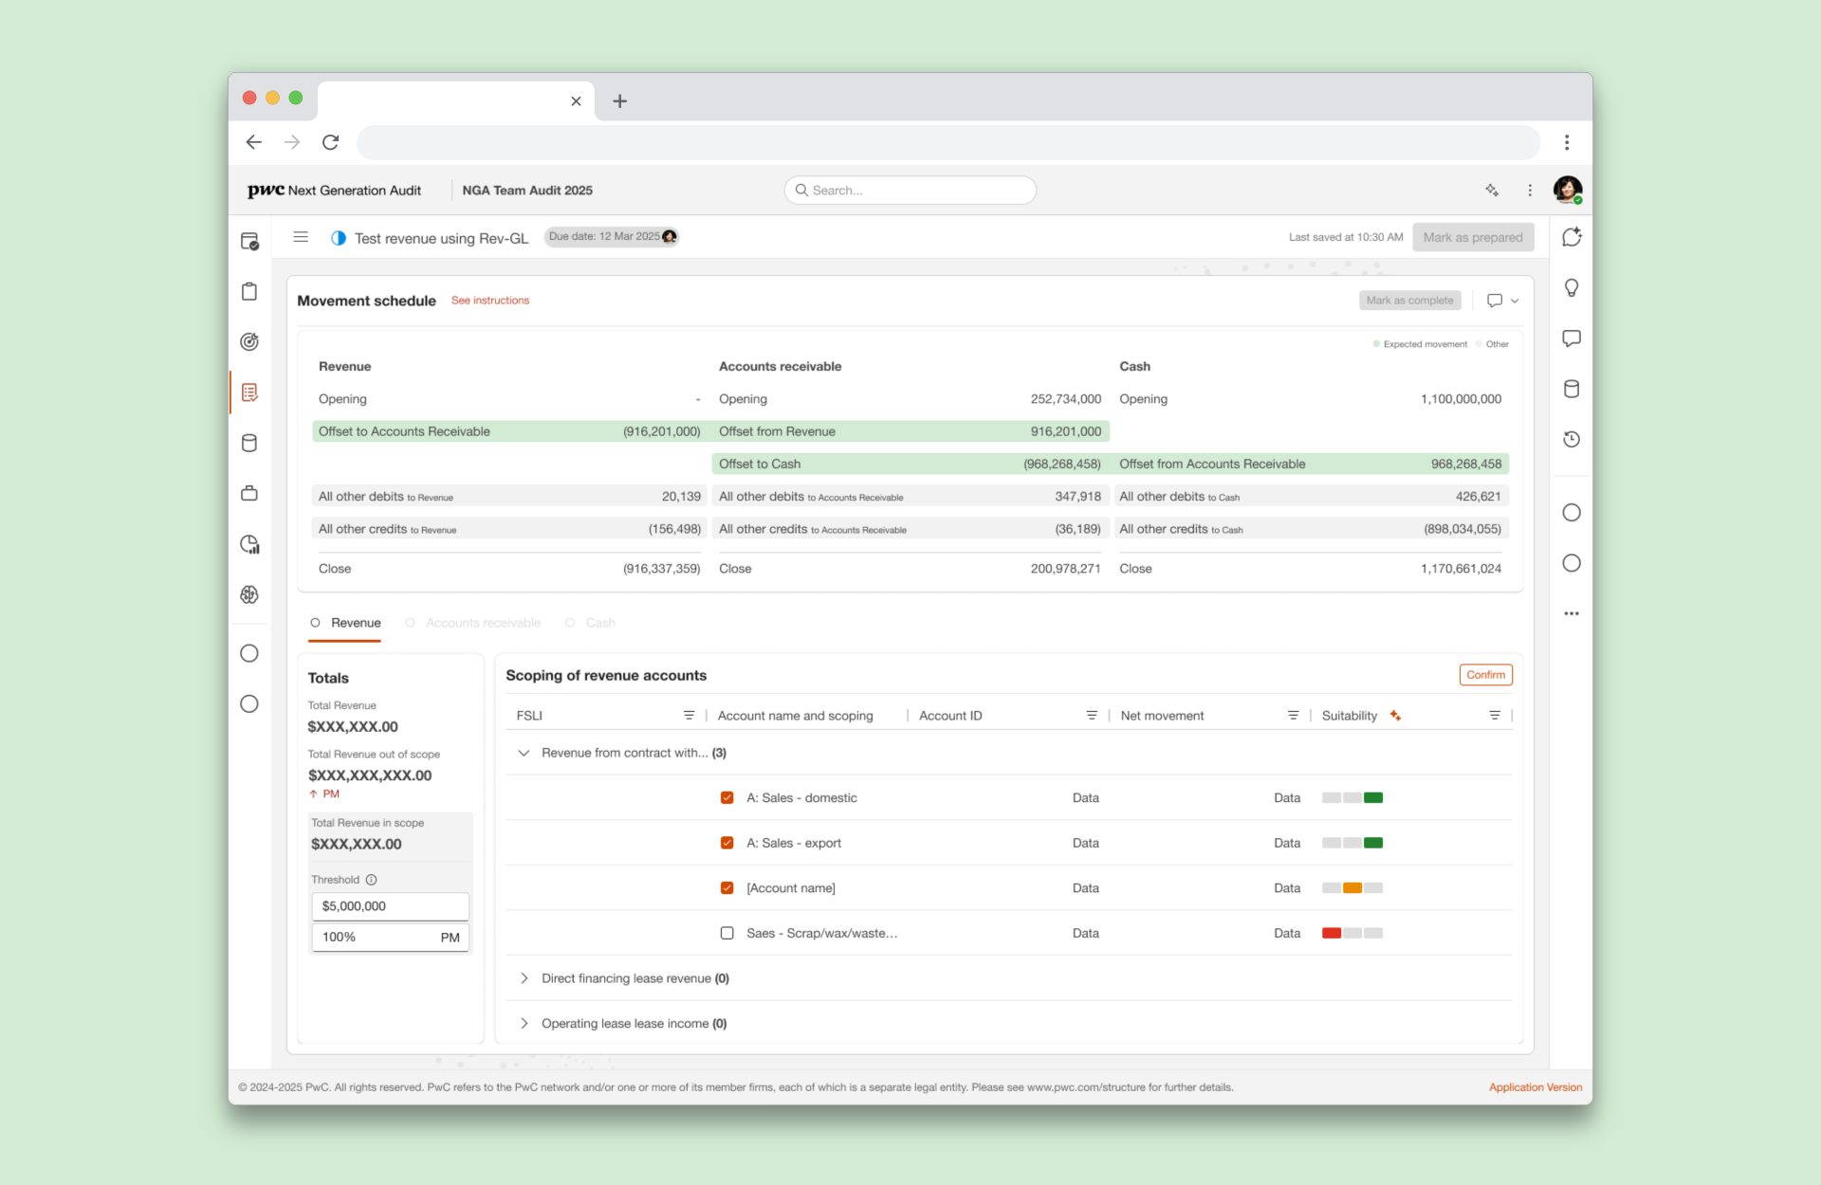Click the lightbulb insights icon in right sidebar

coord(1571,288)
